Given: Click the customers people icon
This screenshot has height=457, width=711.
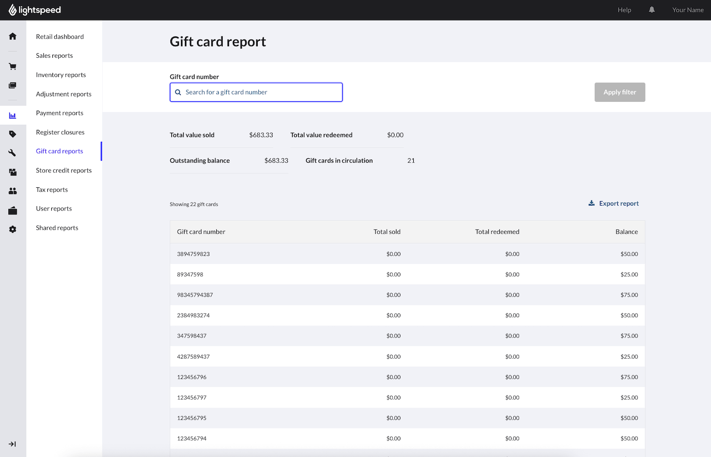Looking at the screenshot, I should click(13, 191).
